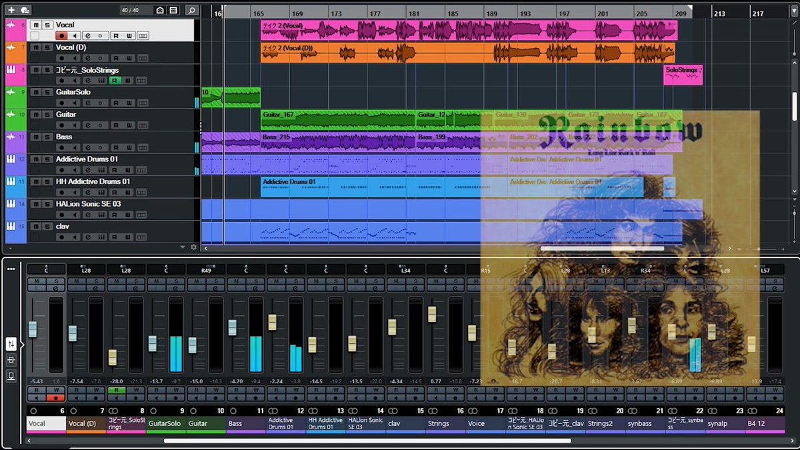The image size is (800, 450).
Task: Select the HALion Sonic SE 03 track name
Action: pyautogui.click(x=89, y=204)
